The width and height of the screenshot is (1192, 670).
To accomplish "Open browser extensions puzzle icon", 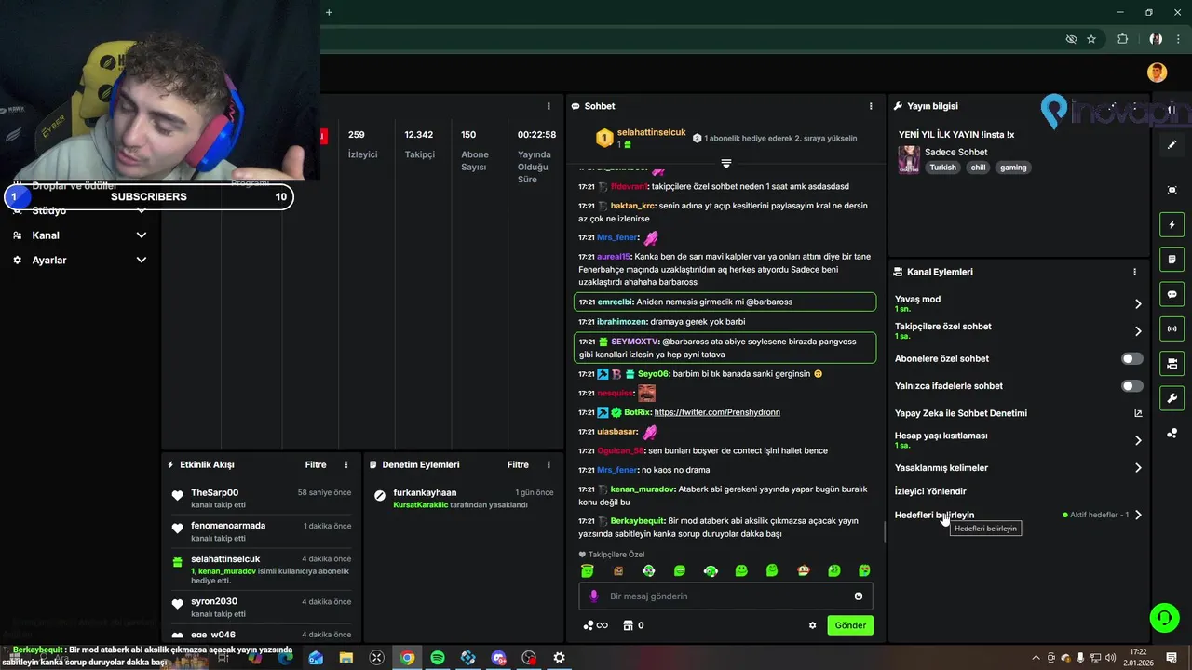I will click(x=1122, y=39).
